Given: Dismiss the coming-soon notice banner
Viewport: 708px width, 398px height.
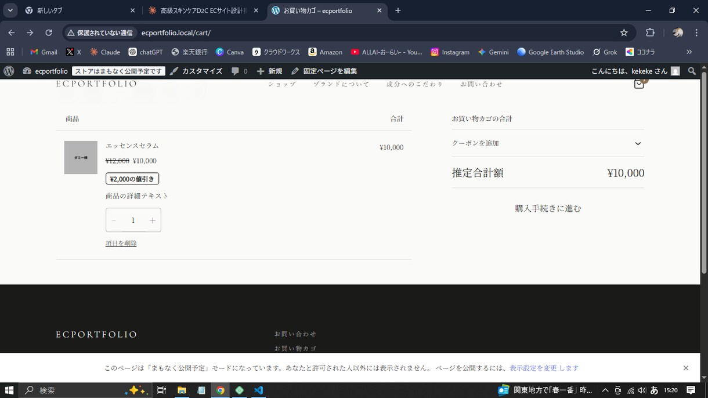Looking at the screenshot, I should (x=686, y=368).
